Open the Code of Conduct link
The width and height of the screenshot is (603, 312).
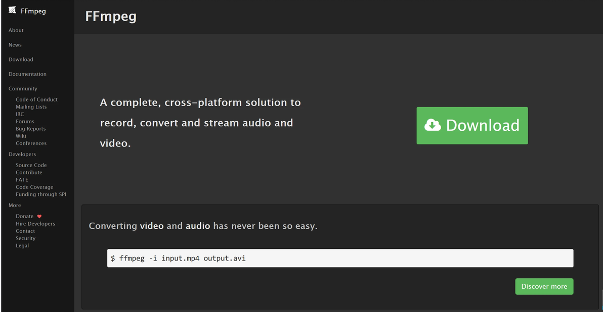click(36, 99)
